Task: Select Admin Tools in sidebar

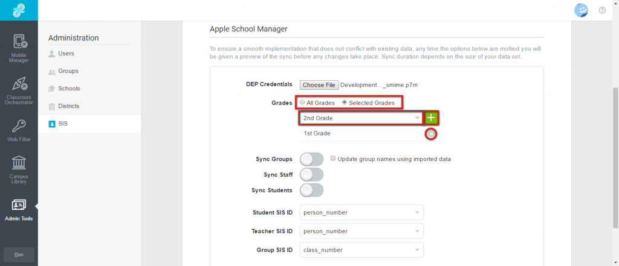Action: (19, 211)
